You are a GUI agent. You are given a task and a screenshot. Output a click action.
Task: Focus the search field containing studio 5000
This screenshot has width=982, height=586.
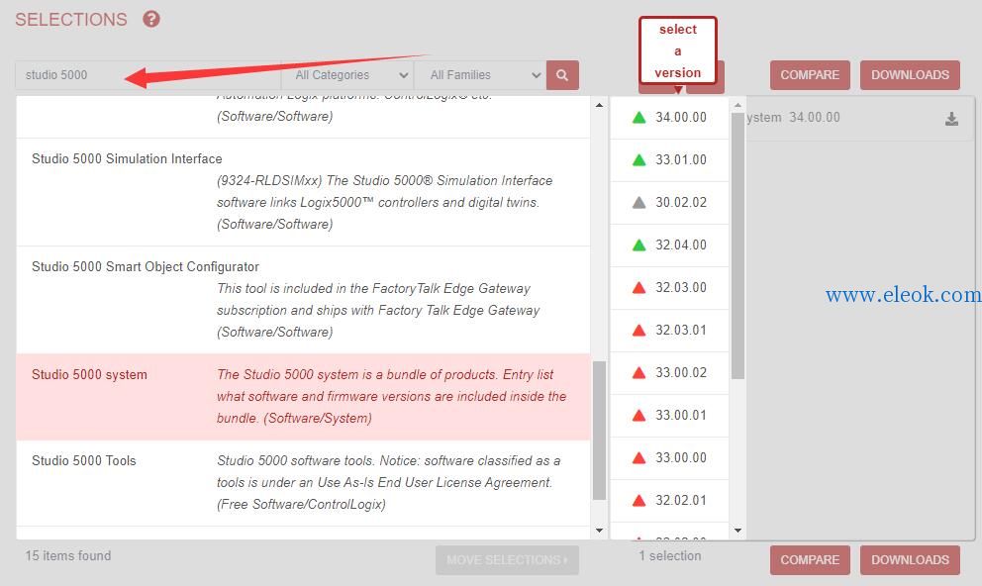click(x=147, y=75)
